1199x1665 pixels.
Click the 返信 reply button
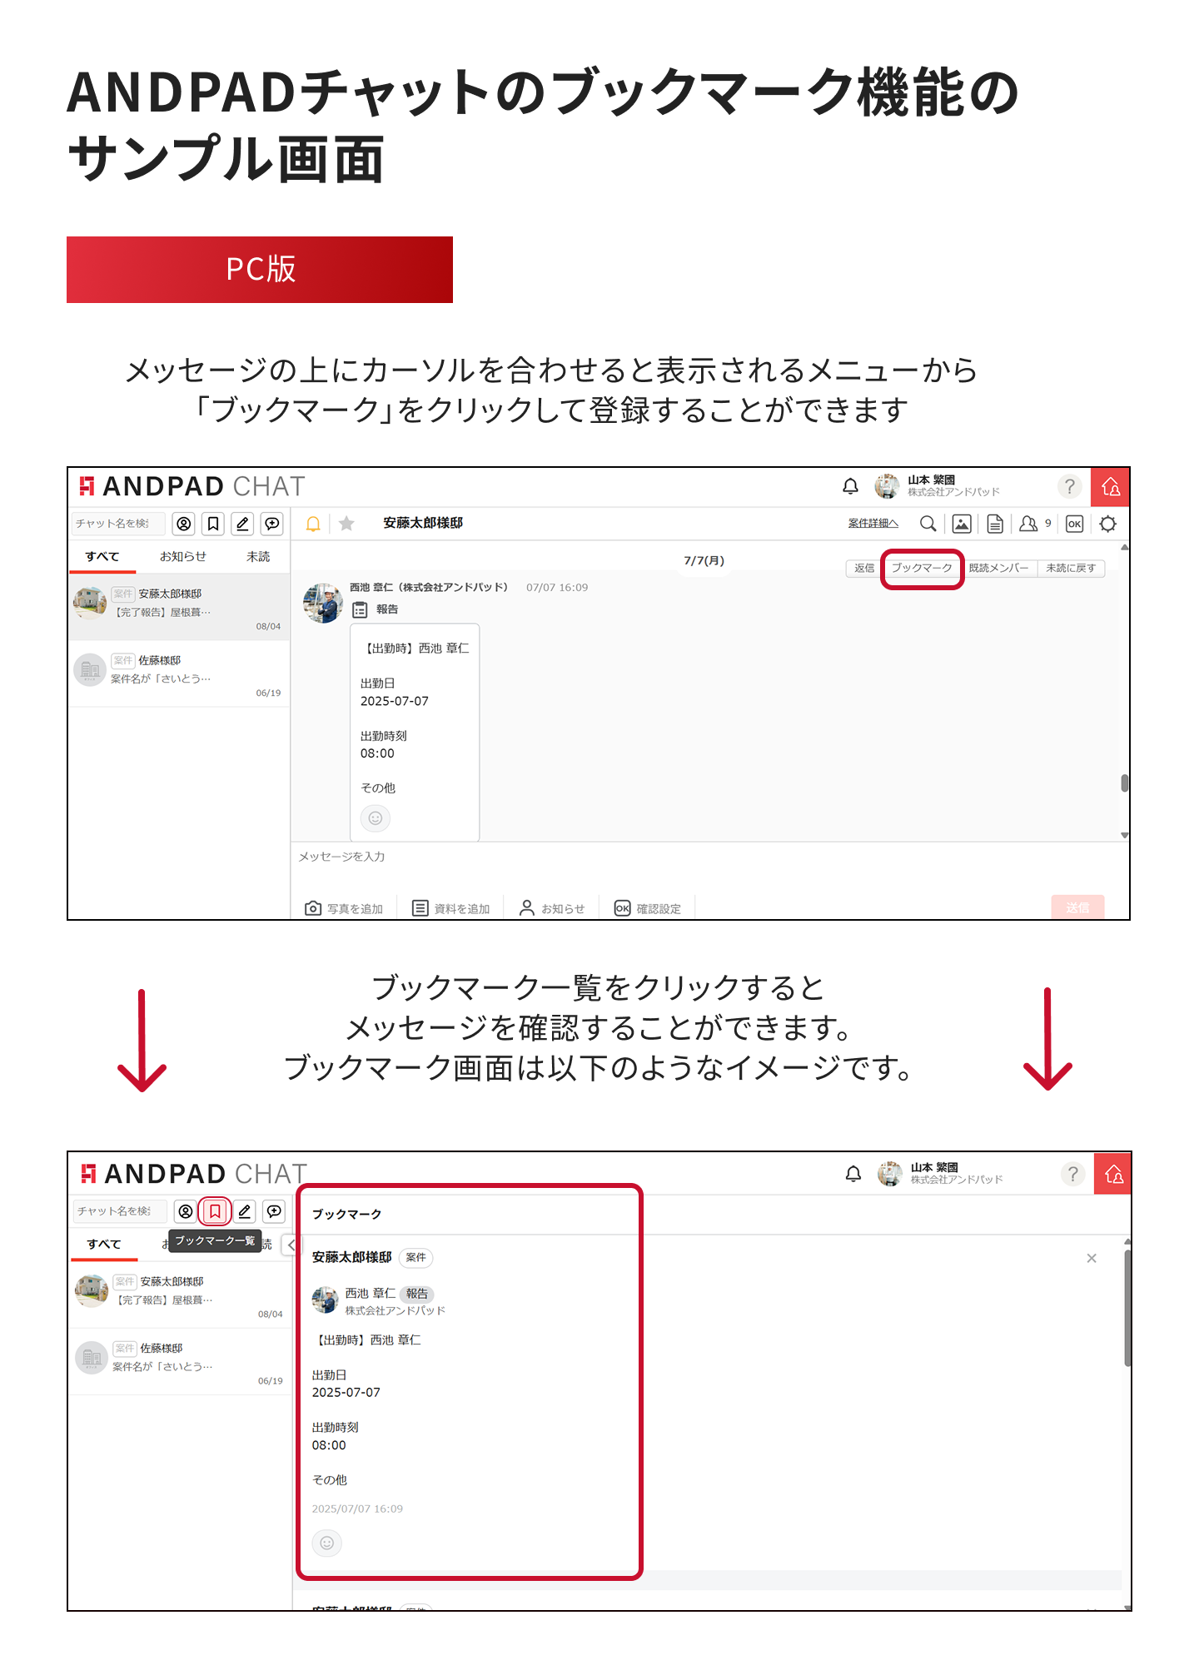point(864,569)
